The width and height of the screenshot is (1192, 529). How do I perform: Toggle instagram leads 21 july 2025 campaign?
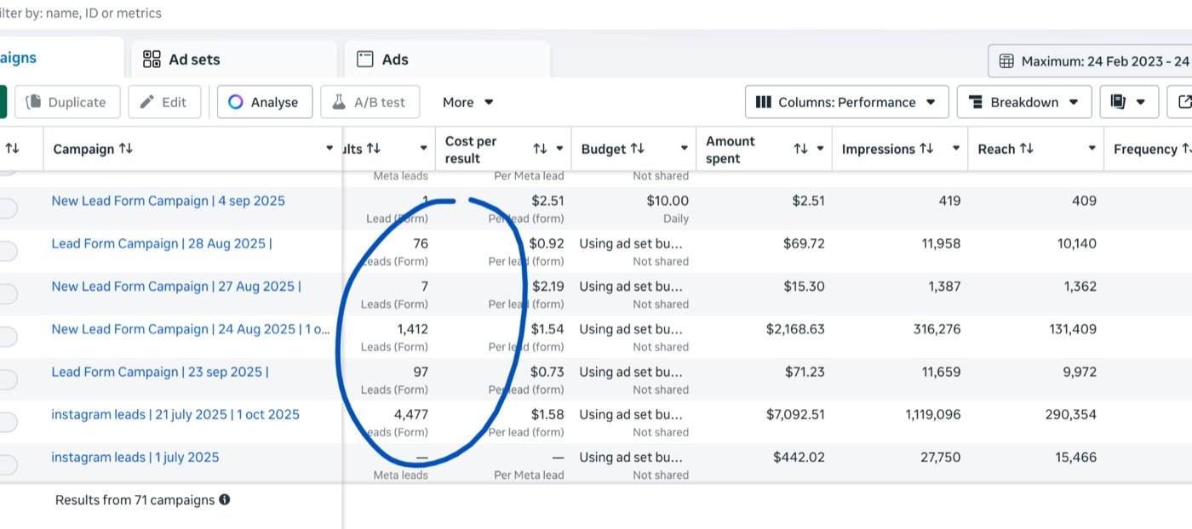[7, 422]
